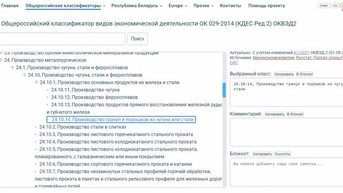
Task: Select 24.10.5 плакированного проката item
Action: coord(116,153)
